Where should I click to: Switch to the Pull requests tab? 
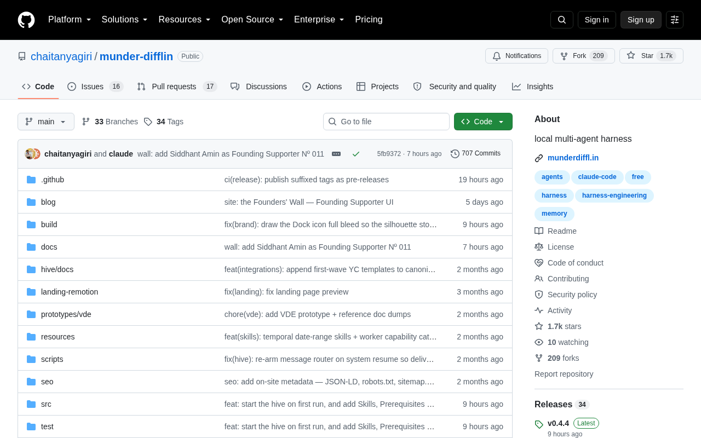point(177,87)
